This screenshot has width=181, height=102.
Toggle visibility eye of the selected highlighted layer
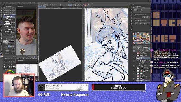pyautogui.click(x=134, y=58)
